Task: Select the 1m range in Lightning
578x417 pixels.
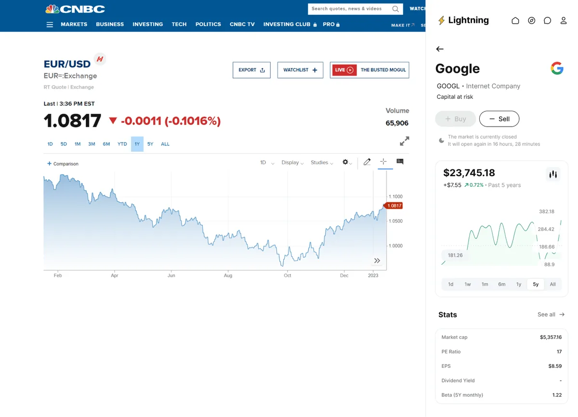Action: click(485, 284)
